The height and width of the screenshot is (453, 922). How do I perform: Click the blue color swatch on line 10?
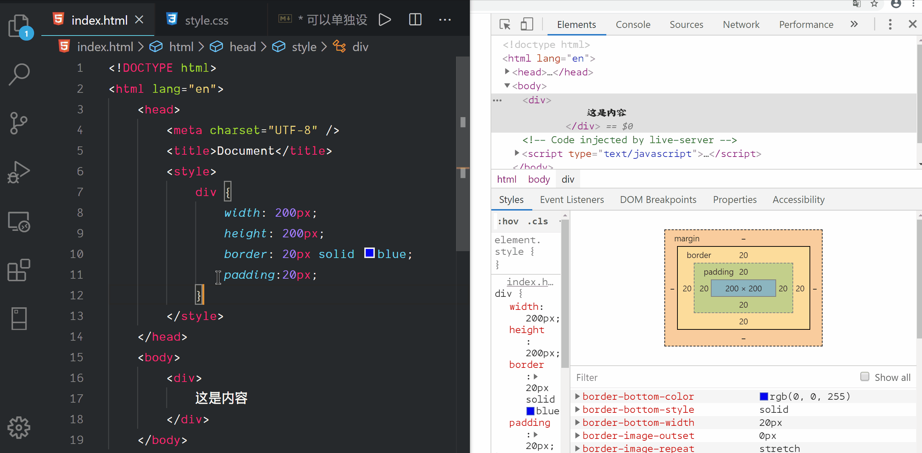(x=369, y=253)
